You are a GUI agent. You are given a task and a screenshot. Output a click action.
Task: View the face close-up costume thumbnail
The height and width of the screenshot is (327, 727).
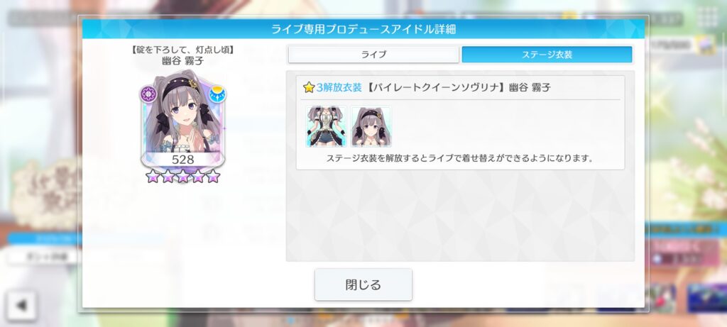point(371,126)
